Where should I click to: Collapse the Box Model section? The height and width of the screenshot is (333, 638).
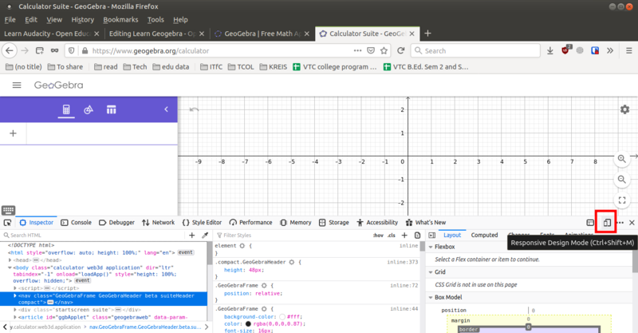[x=431, y=298]
